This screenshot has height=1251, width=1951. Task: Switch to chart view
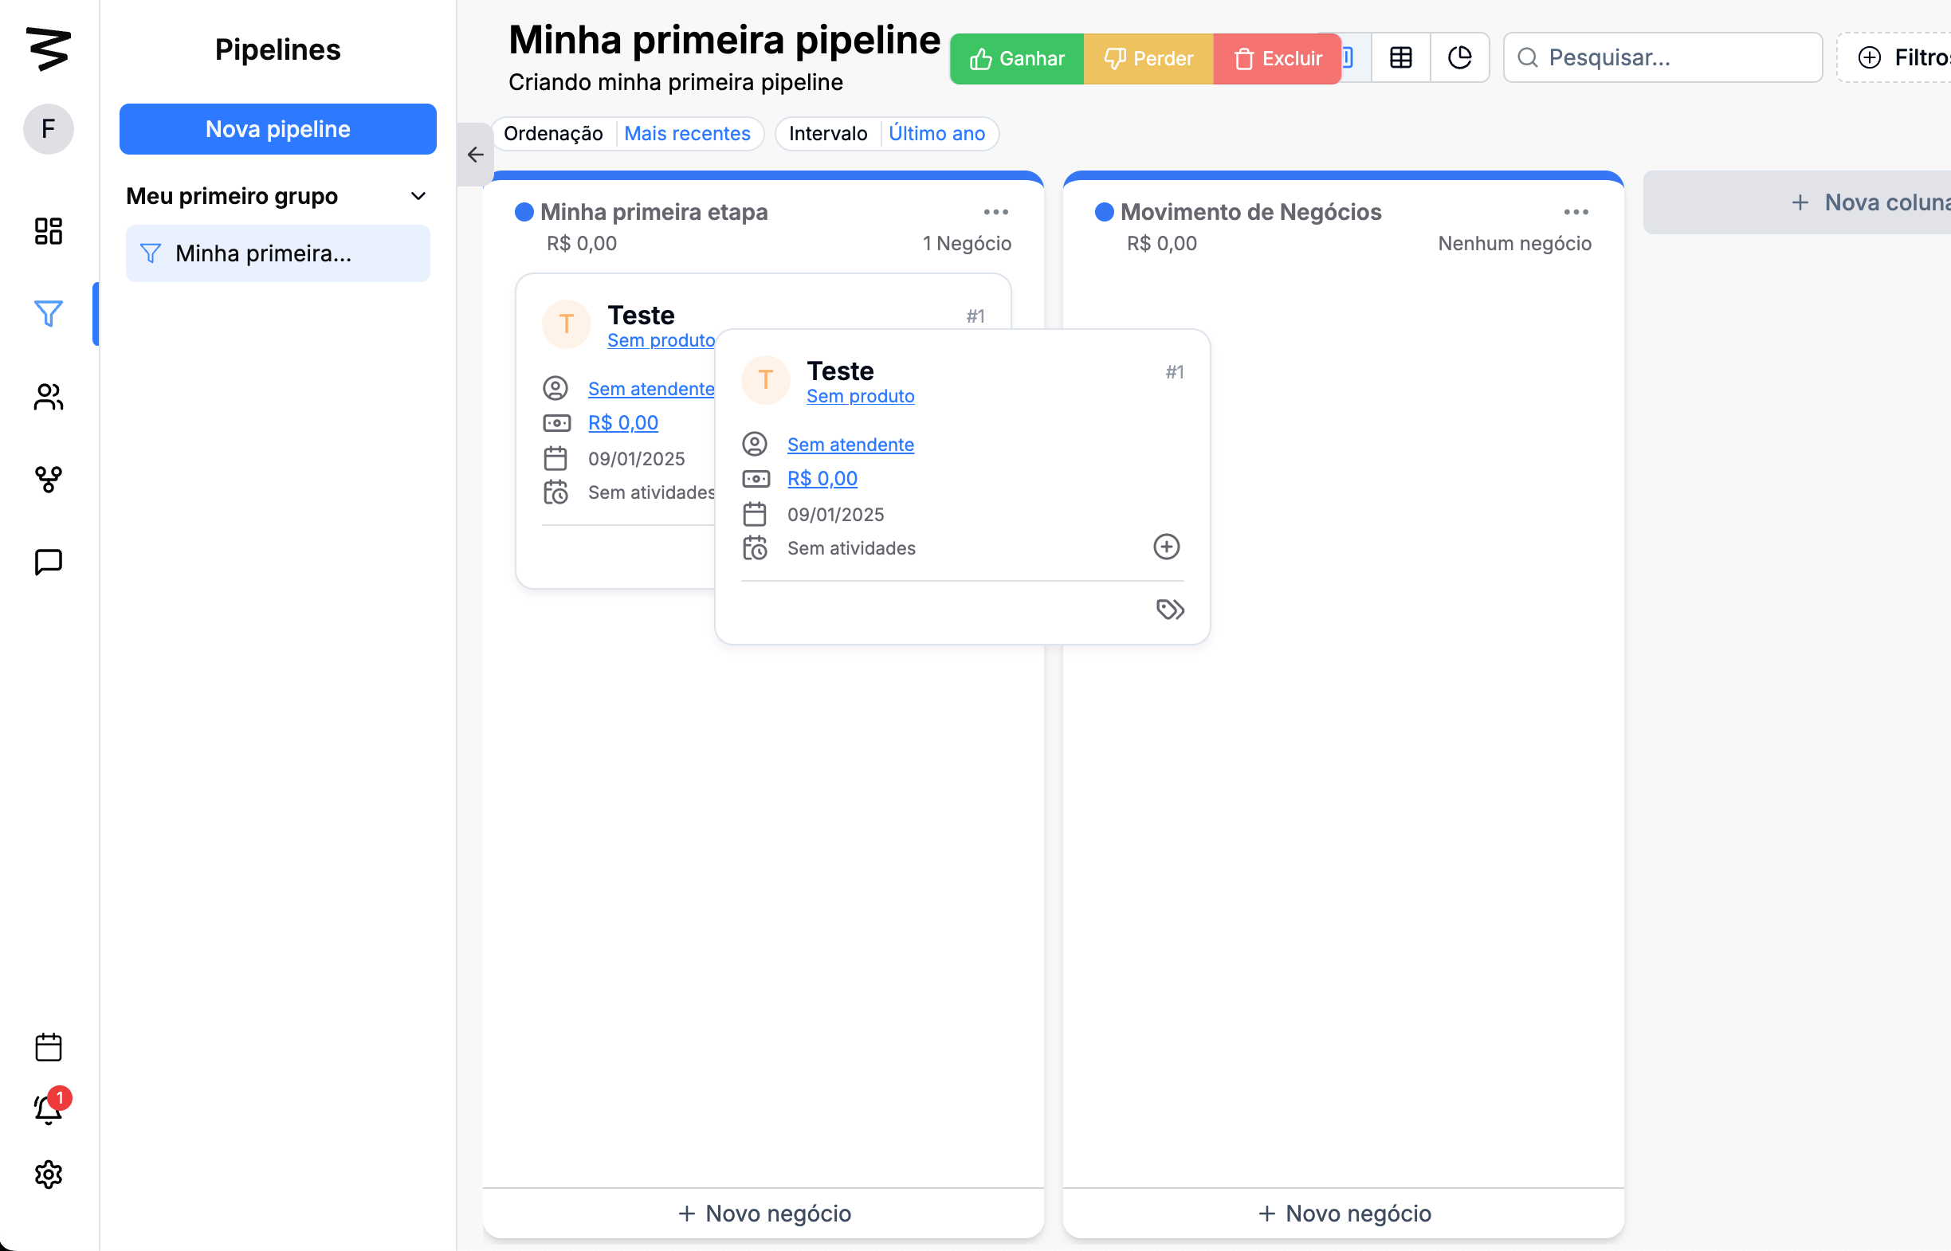pos(1459,57)
